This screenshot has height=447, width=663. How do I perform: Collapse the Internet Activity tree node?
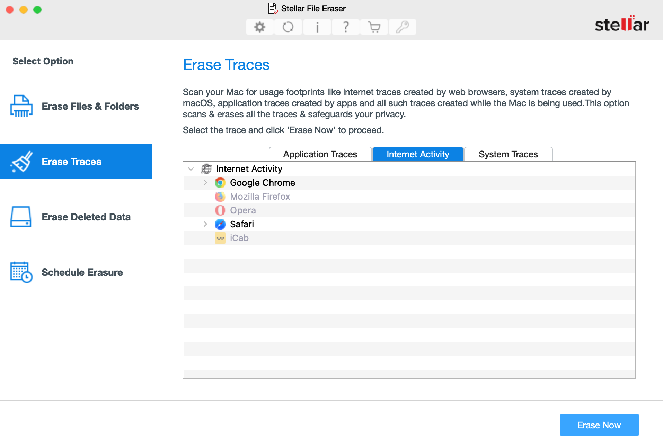click(191, 169)
